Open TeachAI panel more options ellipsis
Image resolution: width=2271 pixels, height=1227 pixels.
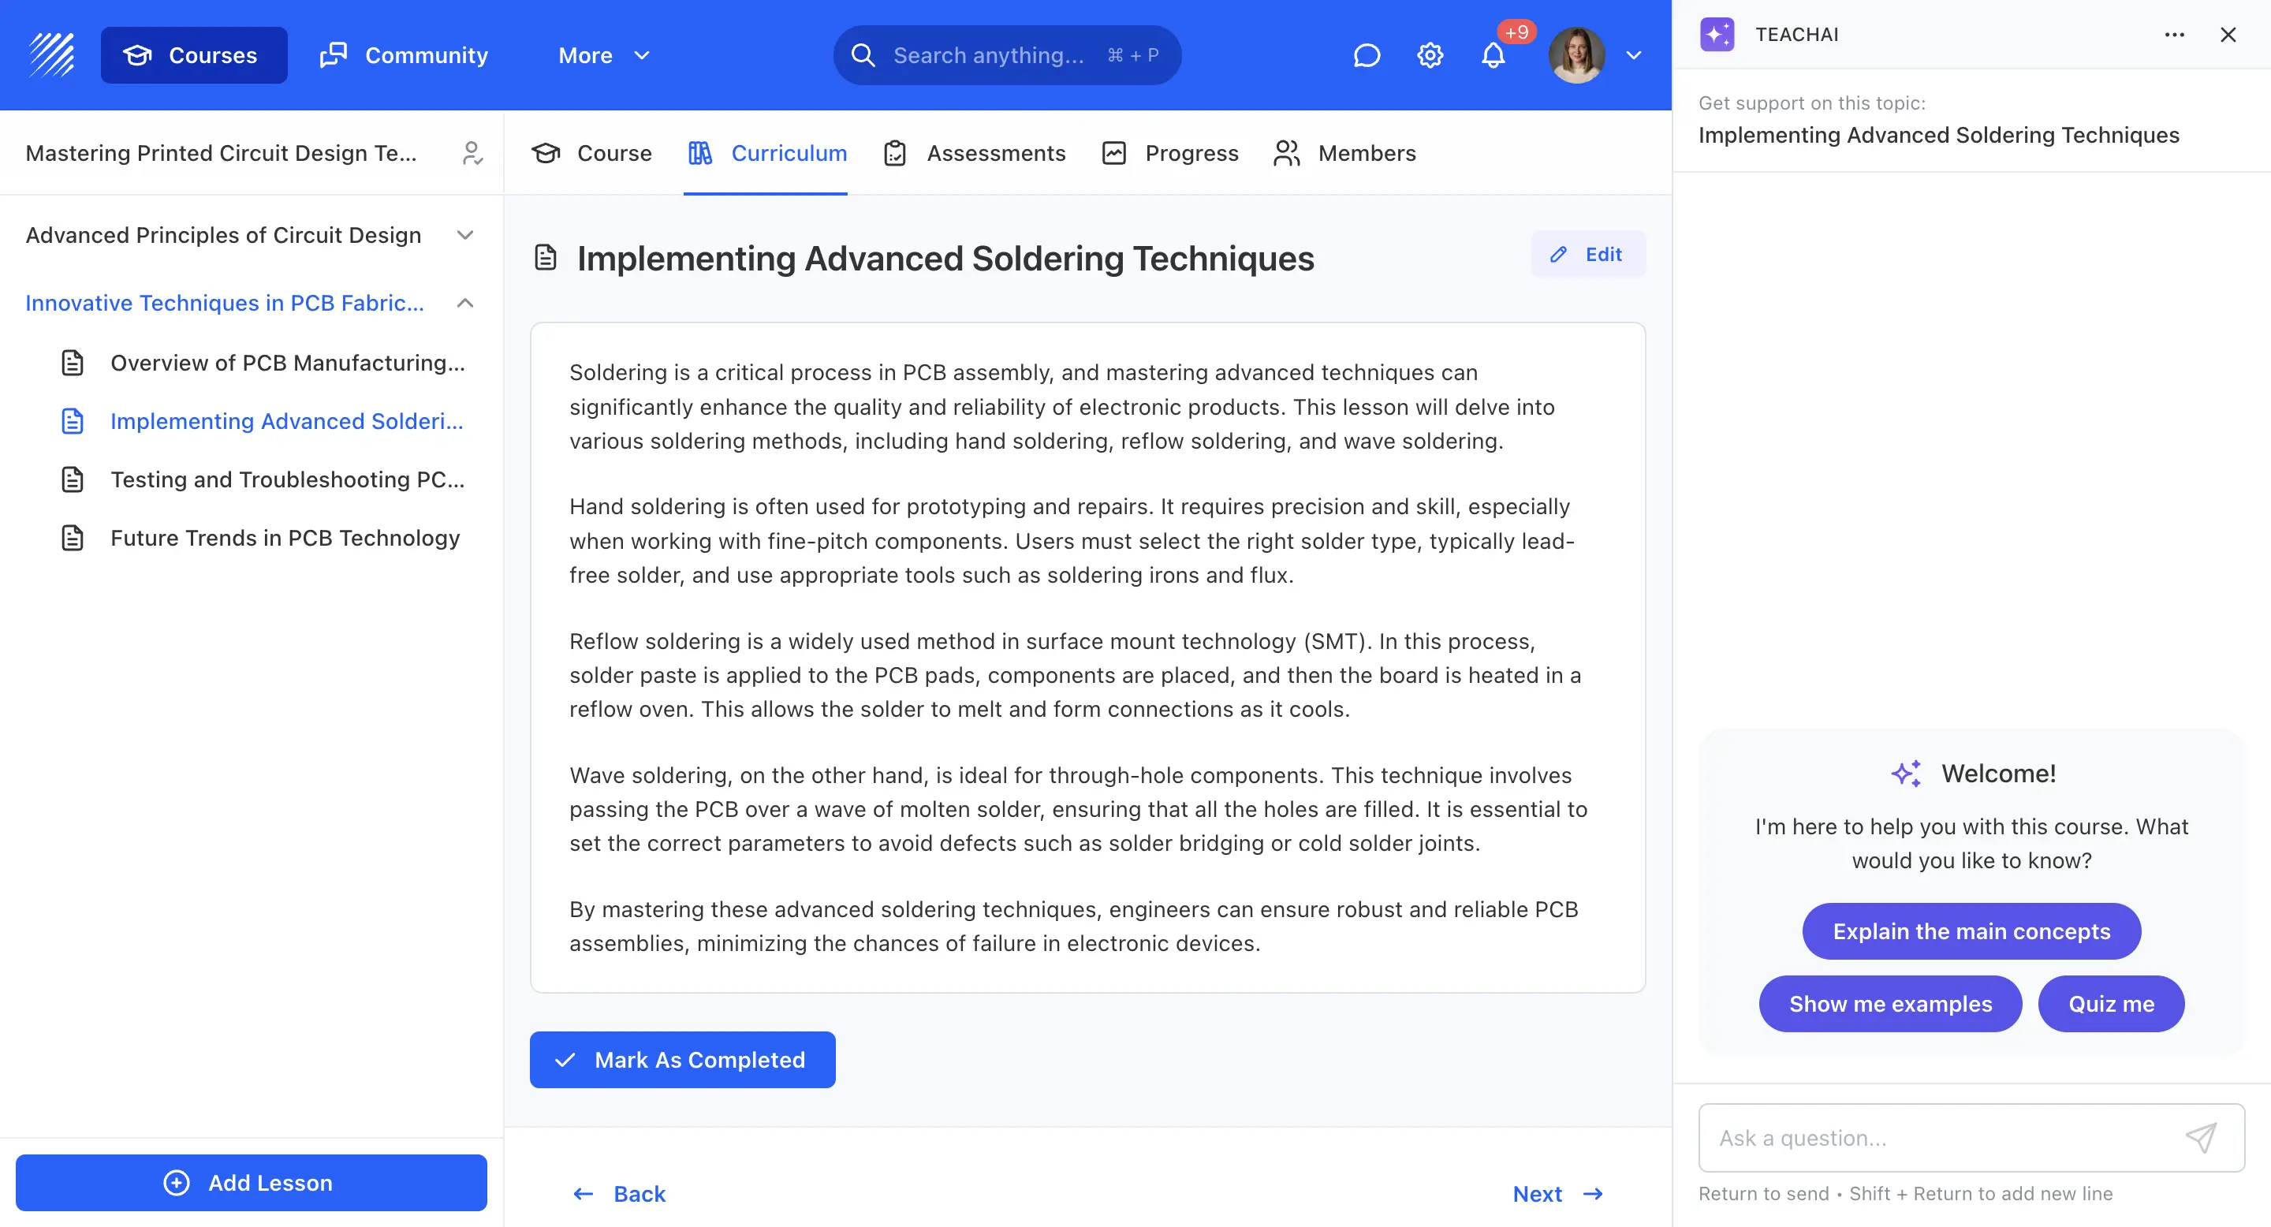(2175, 35)
